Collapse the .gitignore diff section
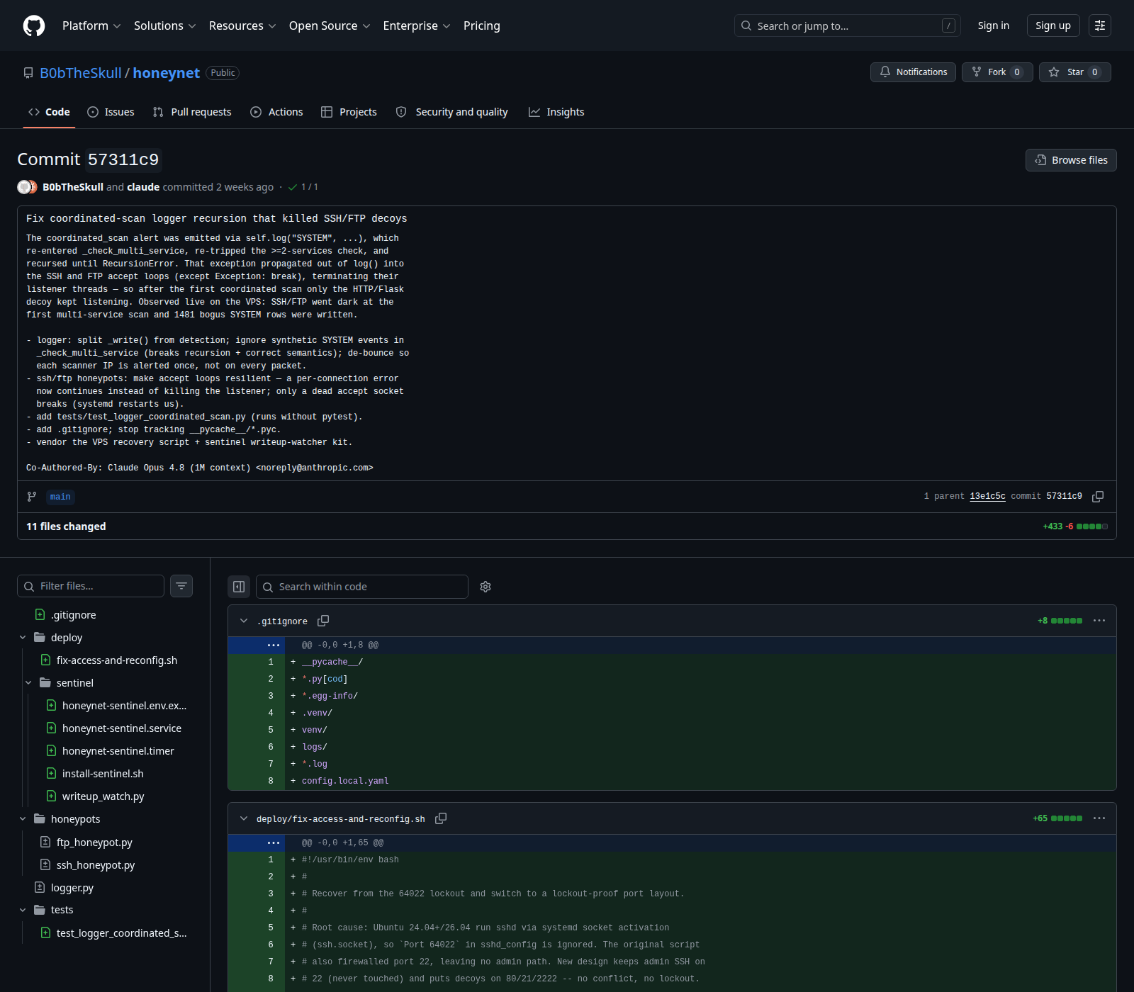This screenshot has width=1134, height=992. coord(244,621)
